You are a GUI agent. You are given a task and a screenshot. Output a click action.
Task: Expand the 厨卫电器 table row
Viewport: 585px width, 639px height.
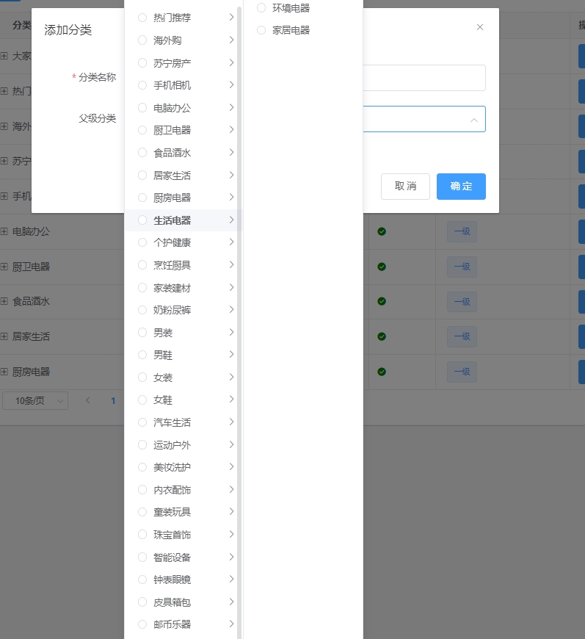[x=4, y=267]
